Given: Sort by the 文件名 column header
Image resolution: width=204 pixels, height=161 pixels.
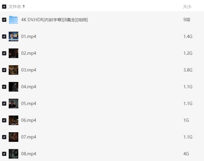Looking at the screenshot, I should (15, 7).
